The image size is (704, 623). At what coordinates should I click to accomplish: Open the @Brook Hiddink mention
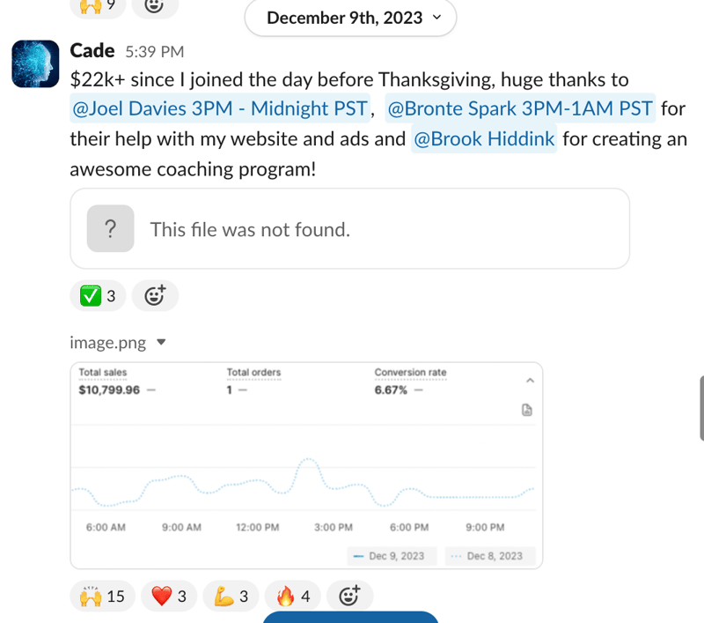(x=484, y=139)
